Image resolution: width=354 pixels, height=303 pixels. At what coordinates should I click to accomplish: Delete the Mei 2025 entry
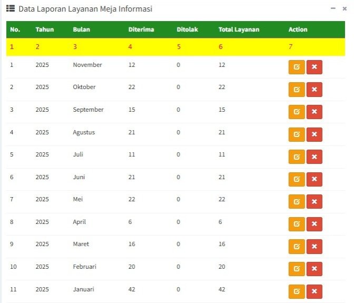click(314, 202)
